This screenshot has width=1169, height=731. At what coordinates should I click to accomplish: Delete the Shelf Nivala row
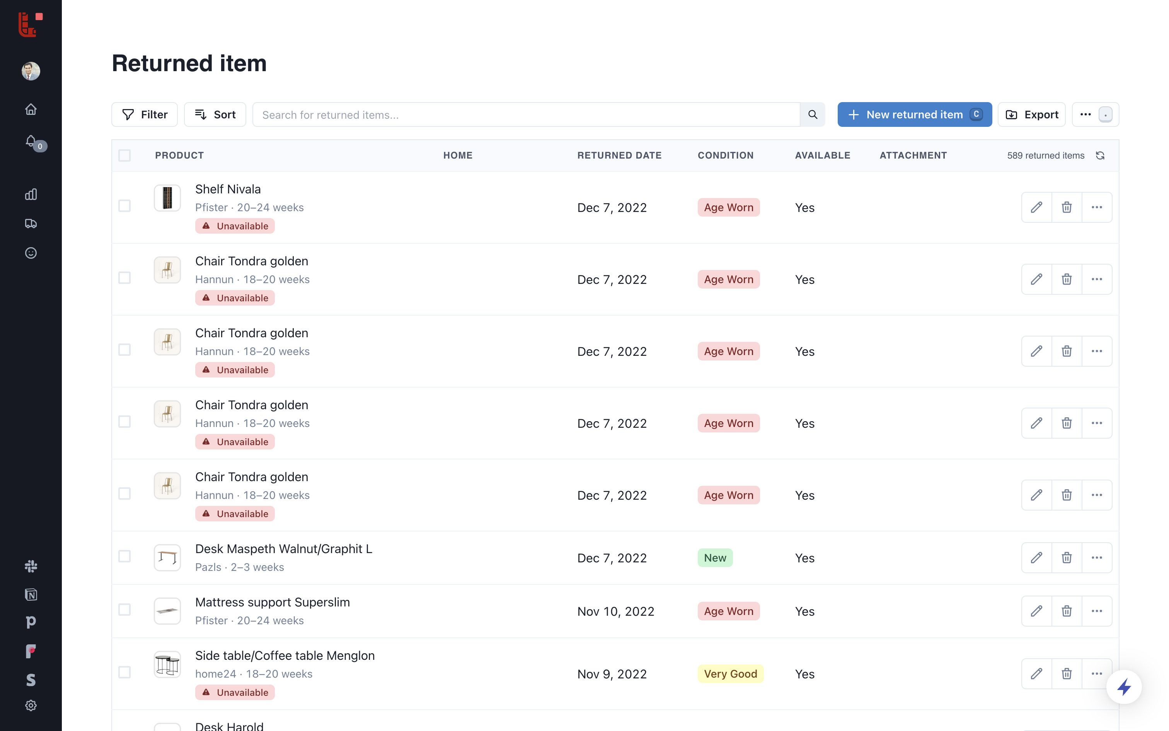1066,207
